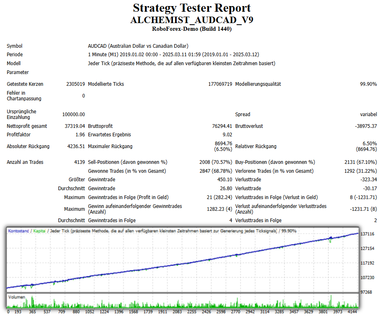The image size is (380, 318).
Task: Click Profitfaktor value 1.96
Action: pyautogui.click(x=80, y=135)
